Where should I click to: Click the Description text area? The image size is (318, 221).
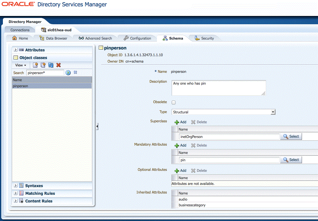[219, 88]
